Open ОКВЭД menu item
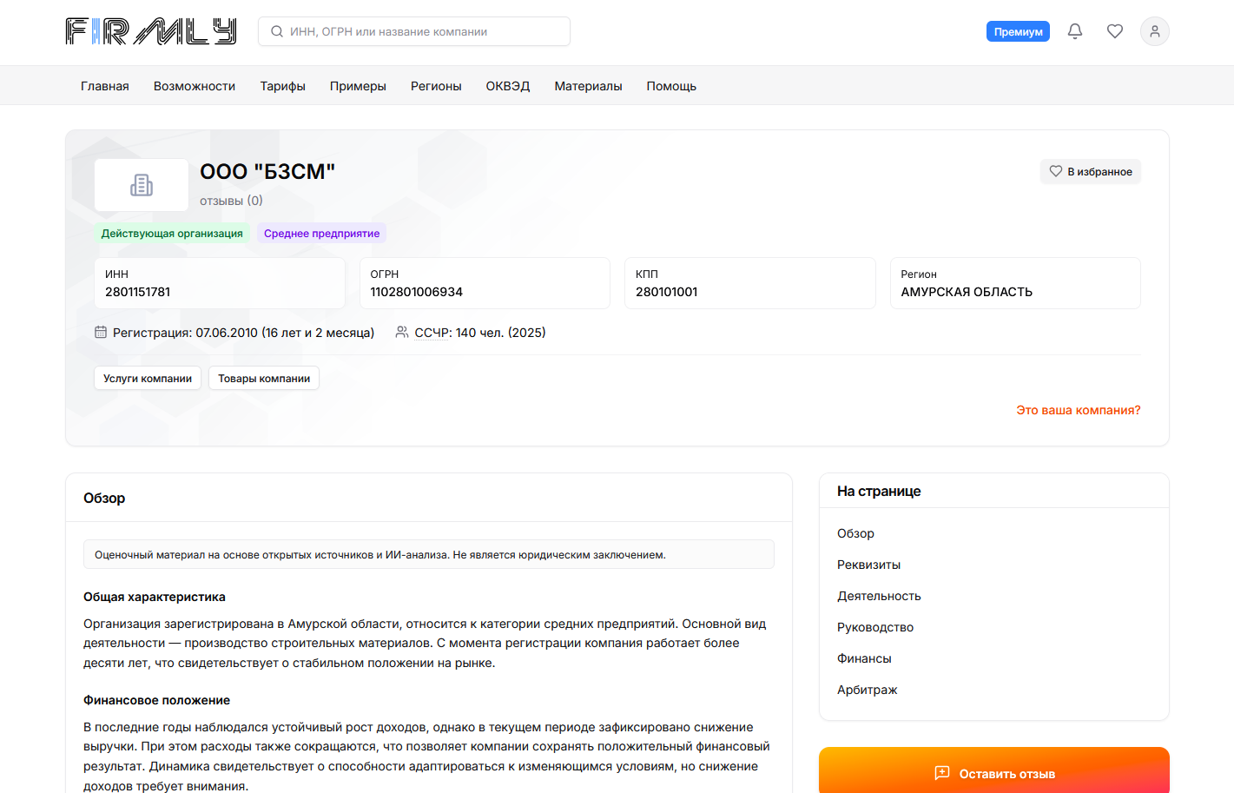 (x=508, y=86)
